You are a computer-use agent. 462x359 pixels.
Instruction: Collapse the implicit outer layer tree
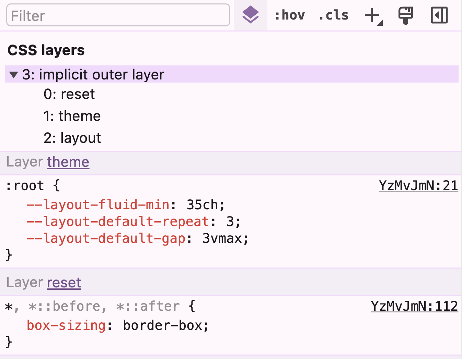[14, 75]
